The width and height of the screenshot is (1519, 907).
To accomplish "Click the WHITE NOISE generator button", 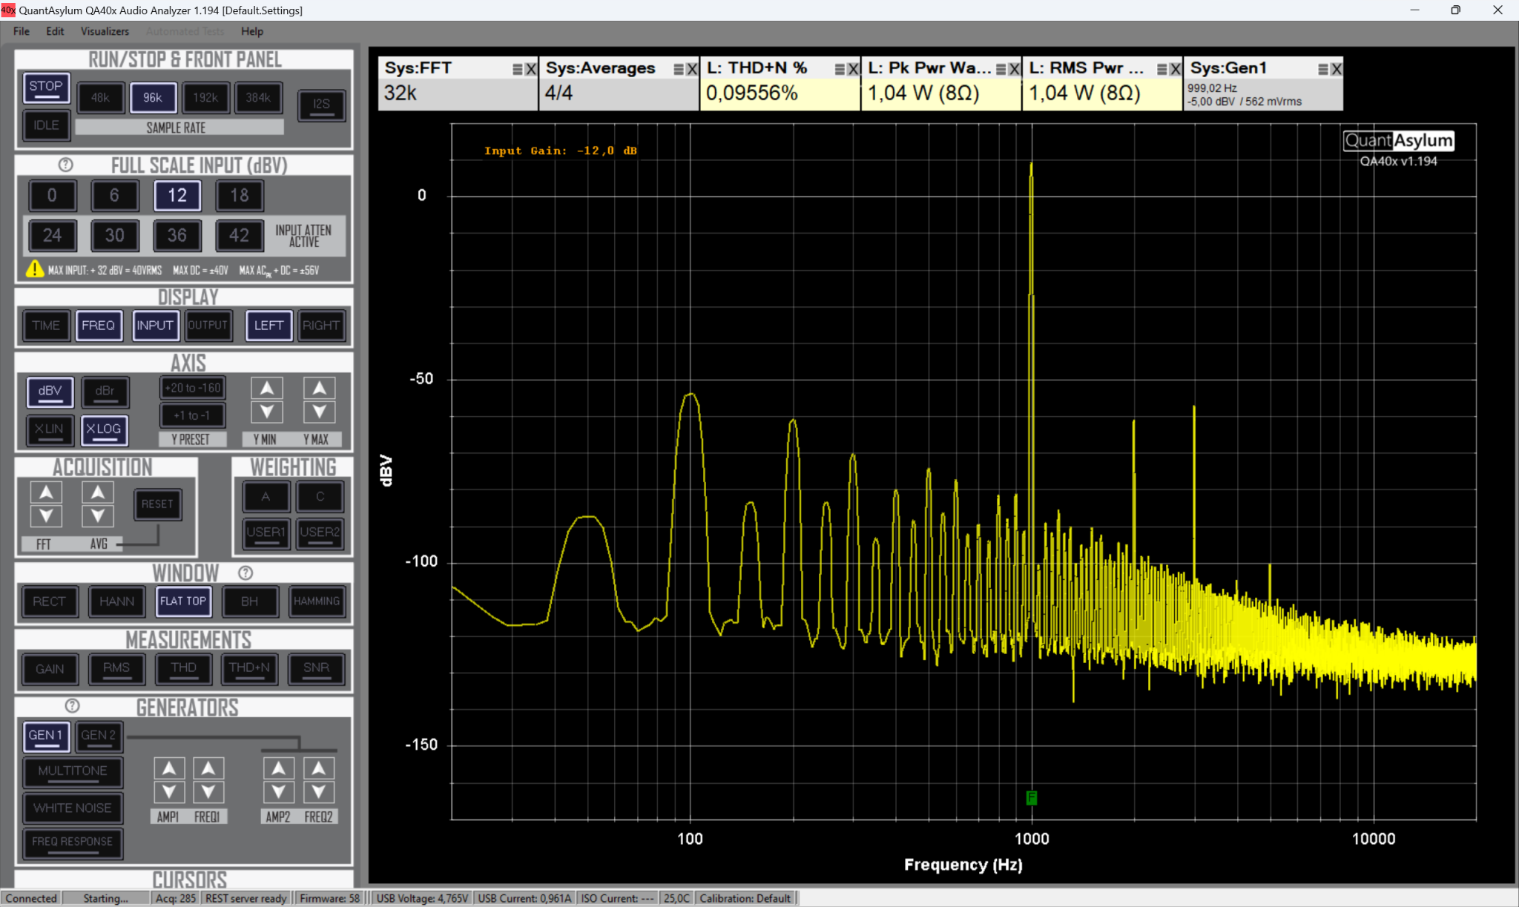I will tap(73, 808).
